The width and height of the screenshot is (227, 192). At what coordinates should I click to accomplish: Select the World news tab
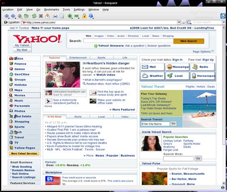coord(78,117)
